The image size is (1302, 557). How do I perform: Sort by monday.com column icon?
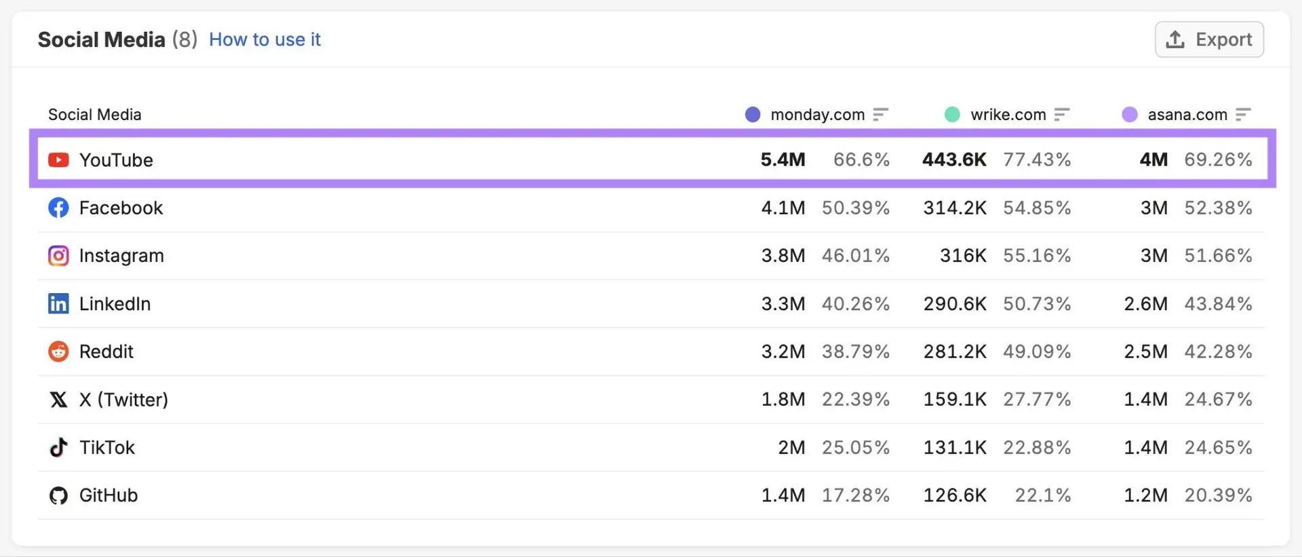tap(880, 115)
